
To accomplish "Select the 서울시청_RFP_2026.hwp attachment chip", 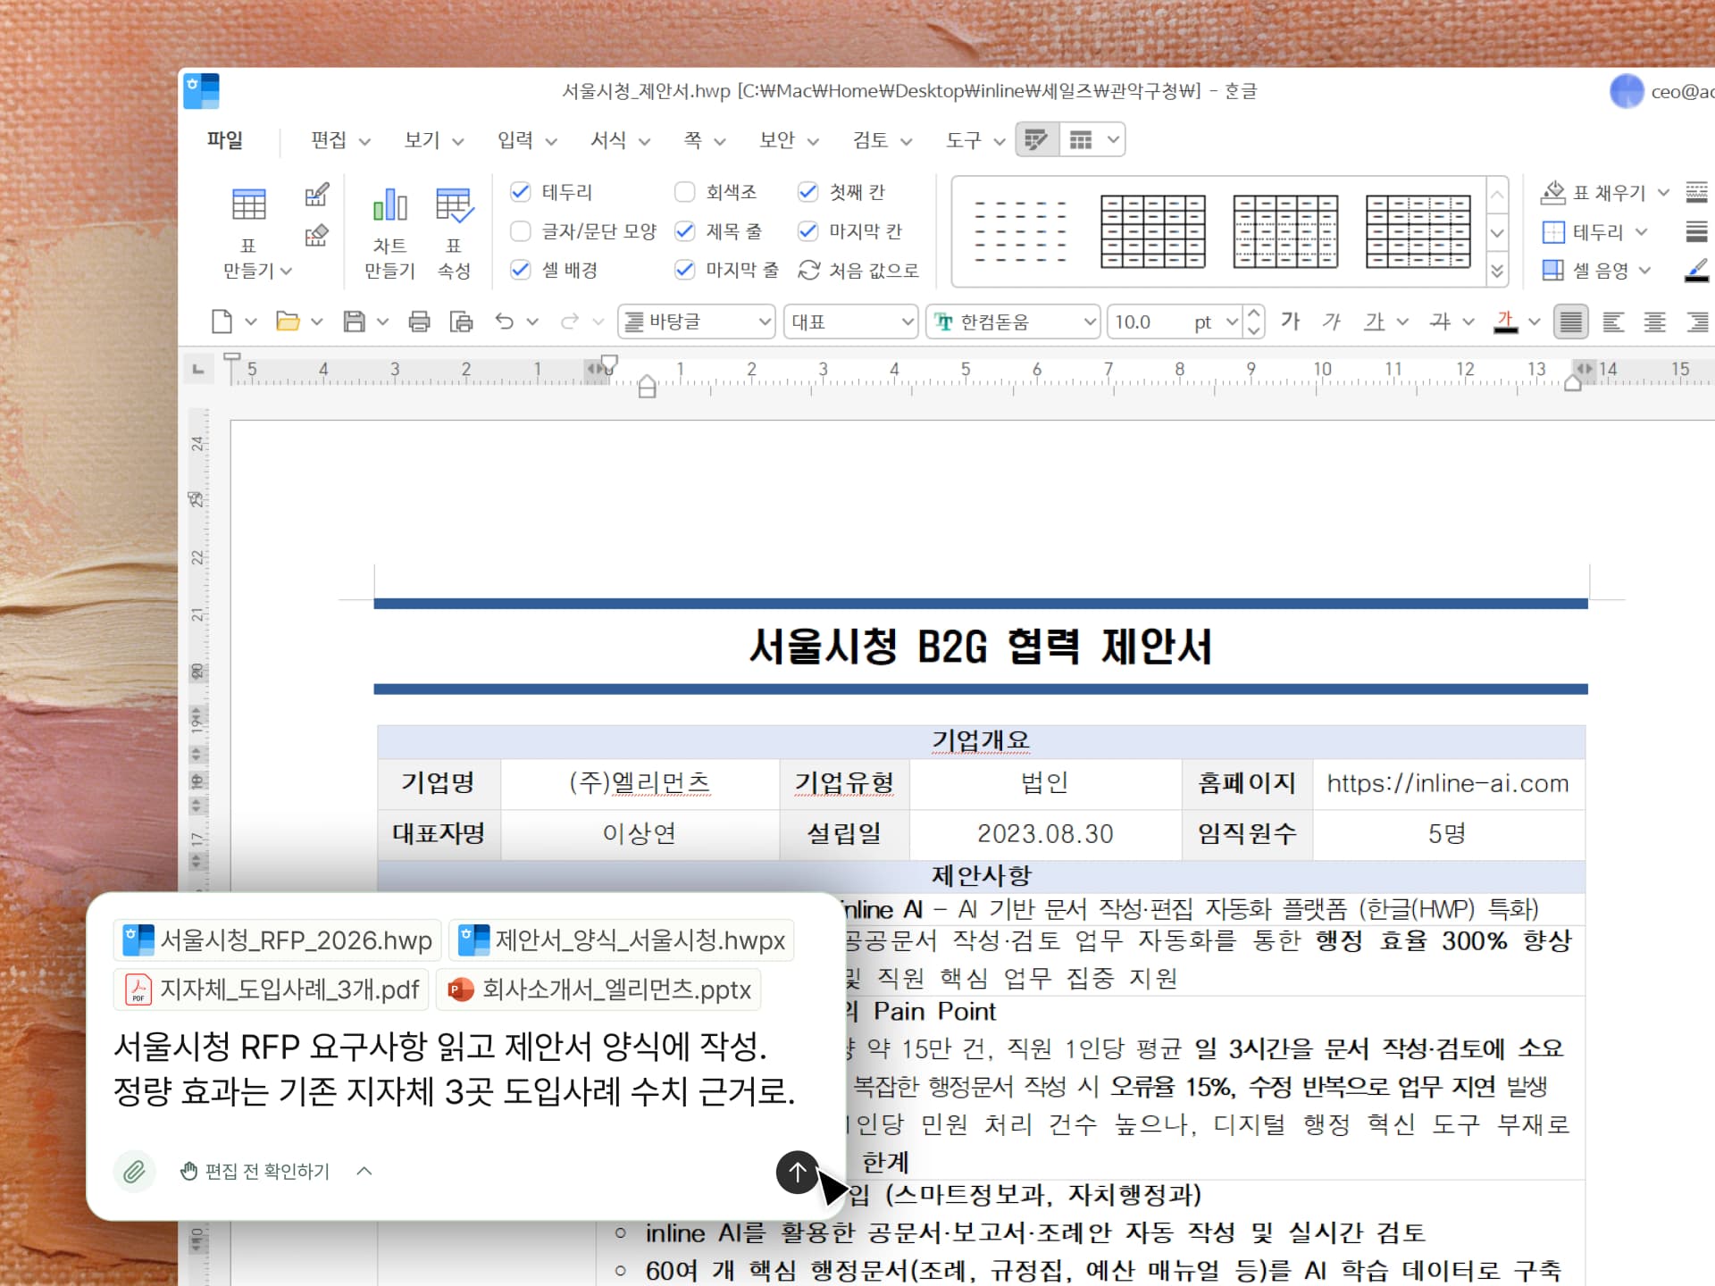I will point(277,939).
